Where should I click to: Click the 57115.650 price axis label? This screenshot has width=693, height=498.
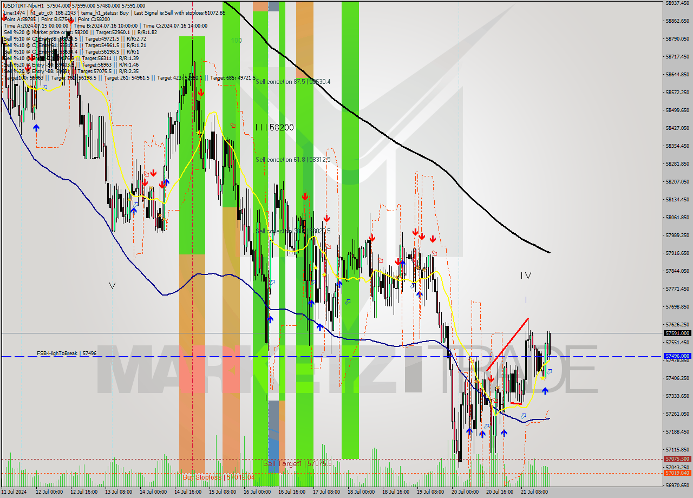coord(678,449)
